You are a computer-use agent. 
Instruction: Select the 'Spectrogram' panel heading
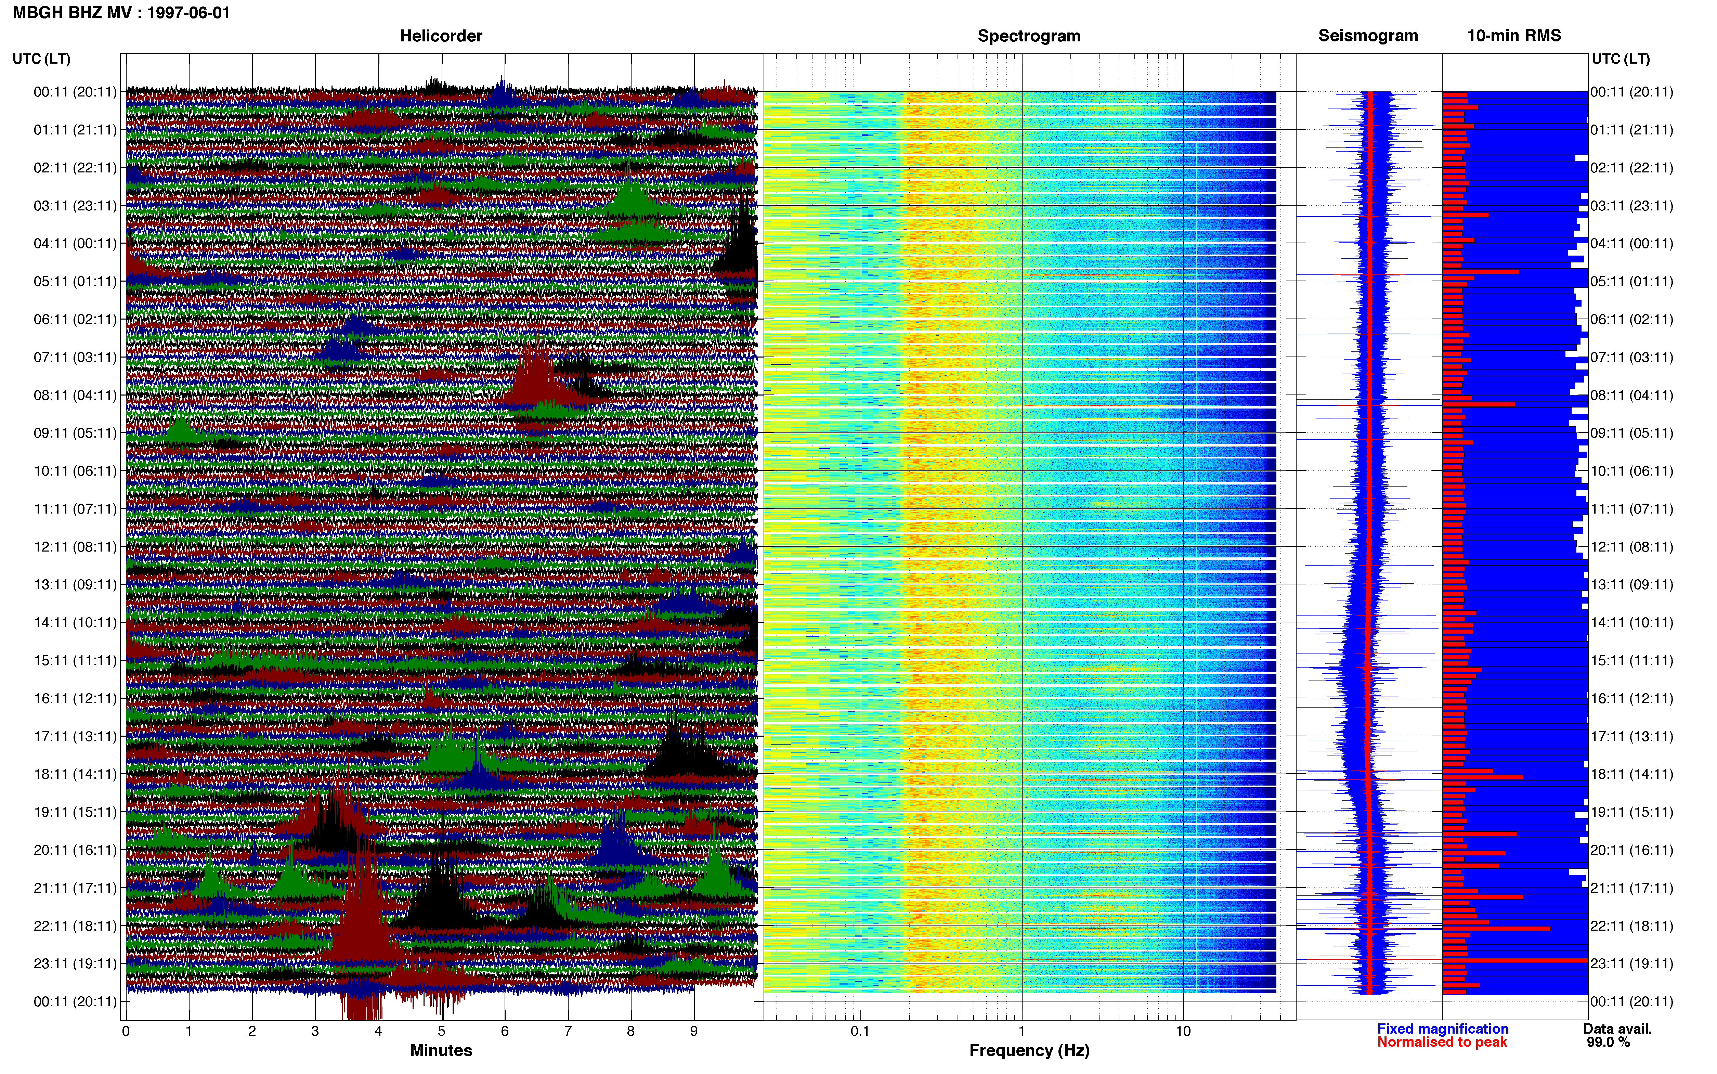click(1029, 36)
